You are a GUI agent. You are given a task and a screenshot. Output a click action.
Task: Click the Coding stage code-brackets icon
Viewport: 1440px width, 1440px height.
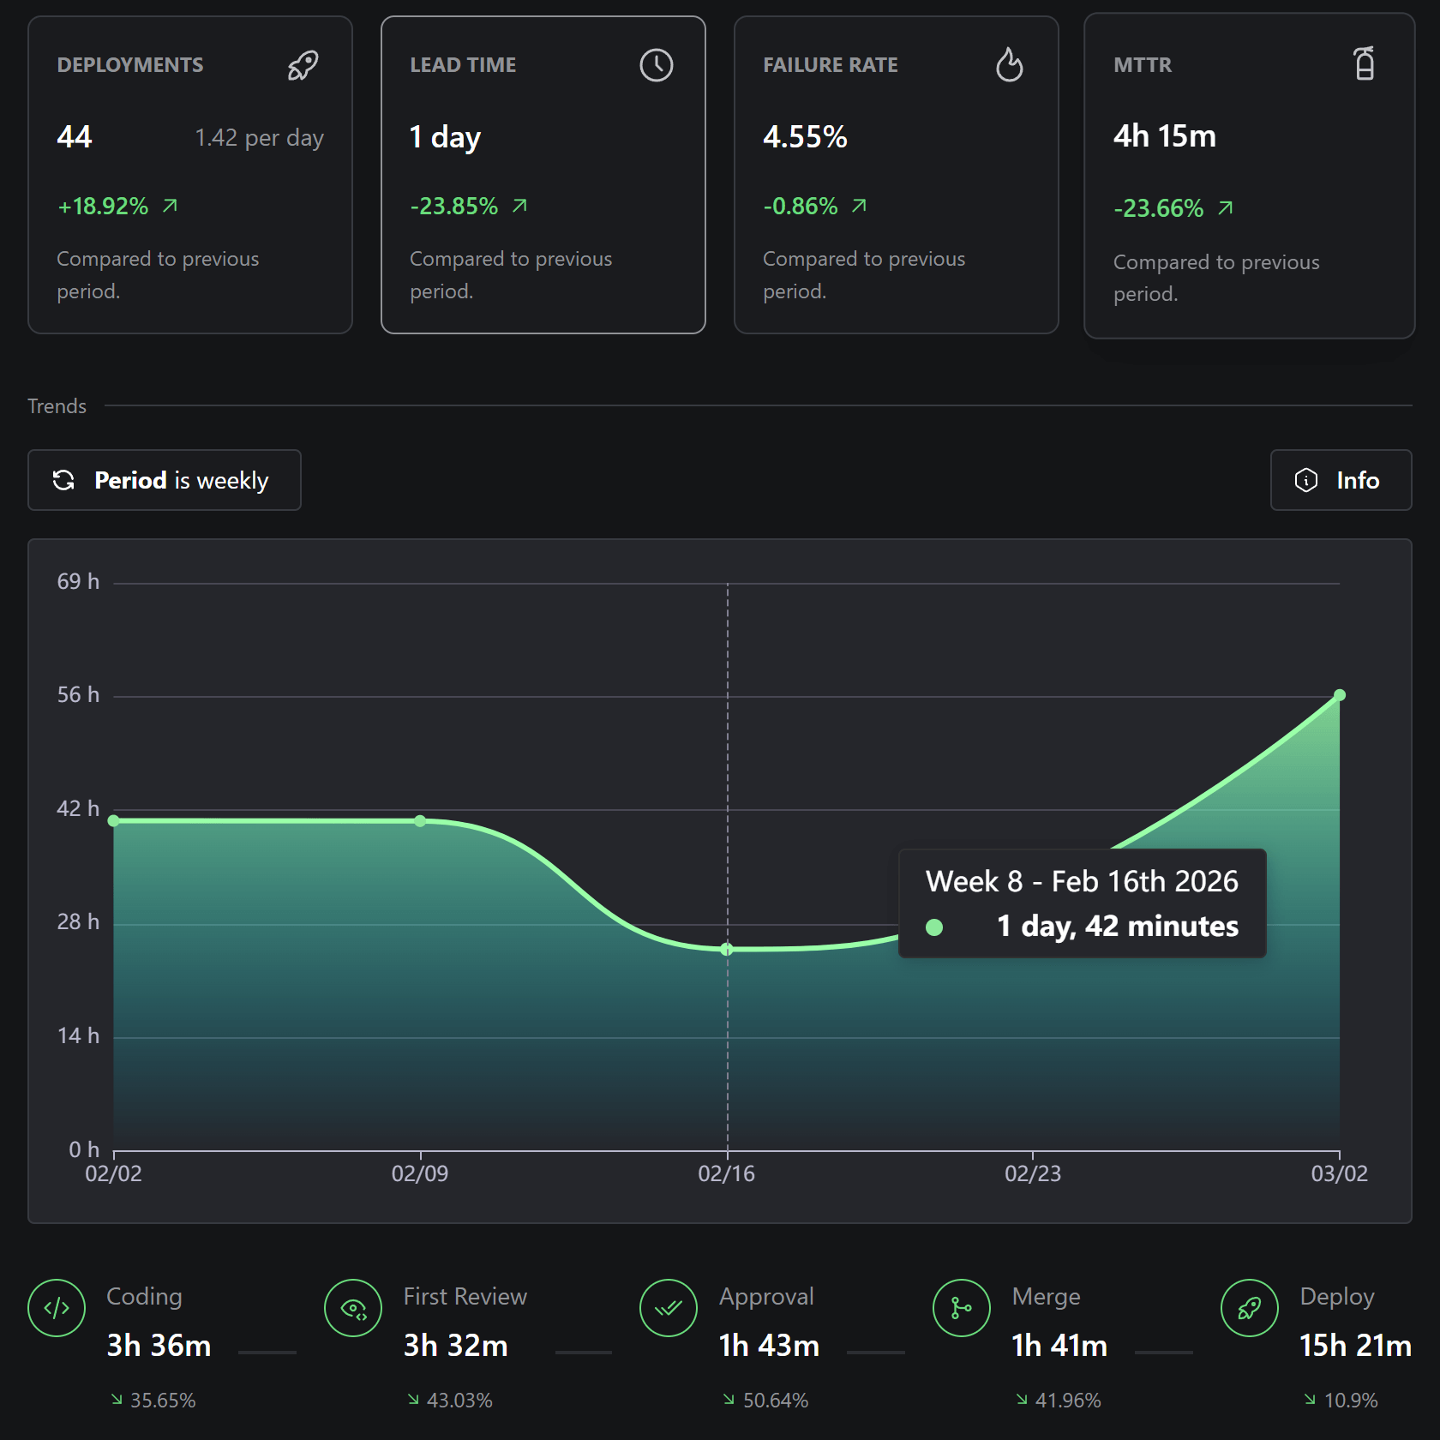point(57,1308)
